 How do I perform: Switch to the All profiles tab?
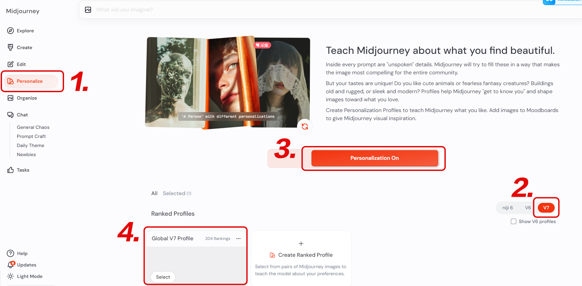154,193
